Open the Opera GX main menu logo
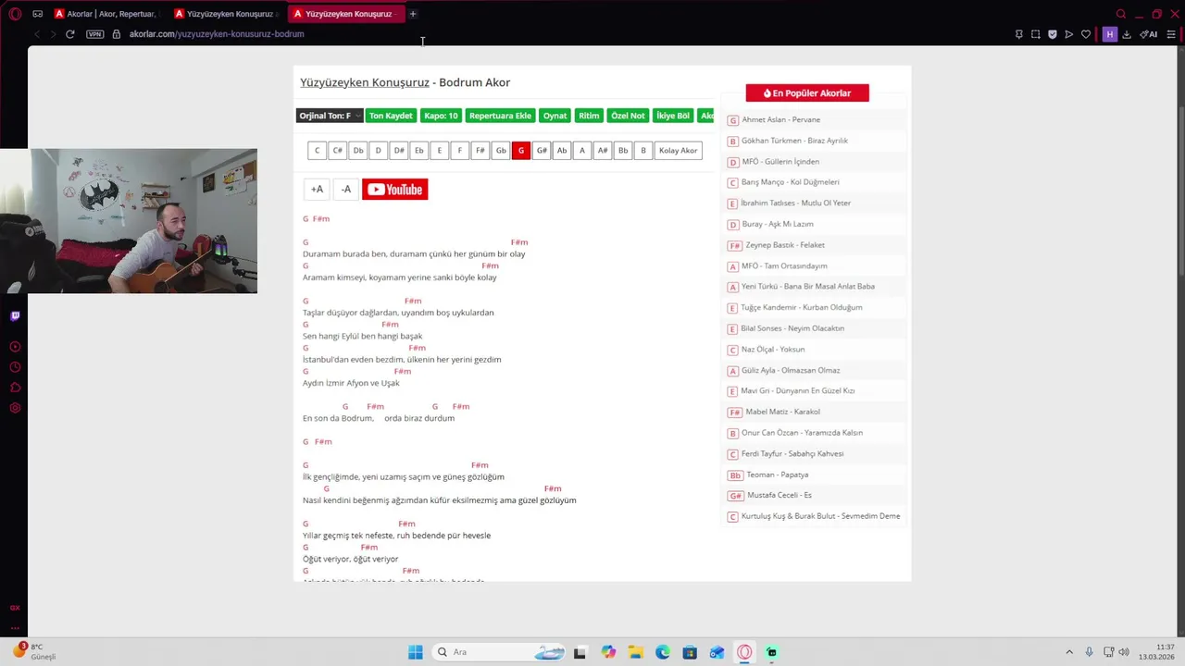Screen dimensions: 1185x666 coord(15,14)
